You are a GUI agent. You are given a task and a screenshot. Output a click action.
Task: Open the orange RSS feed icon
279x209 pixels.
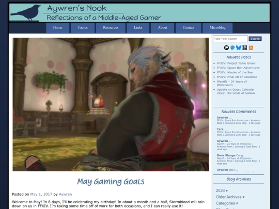click(251, 47)
